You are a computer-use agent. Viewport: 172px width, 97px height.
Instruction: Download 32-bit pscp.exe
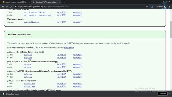pos(27,64)
